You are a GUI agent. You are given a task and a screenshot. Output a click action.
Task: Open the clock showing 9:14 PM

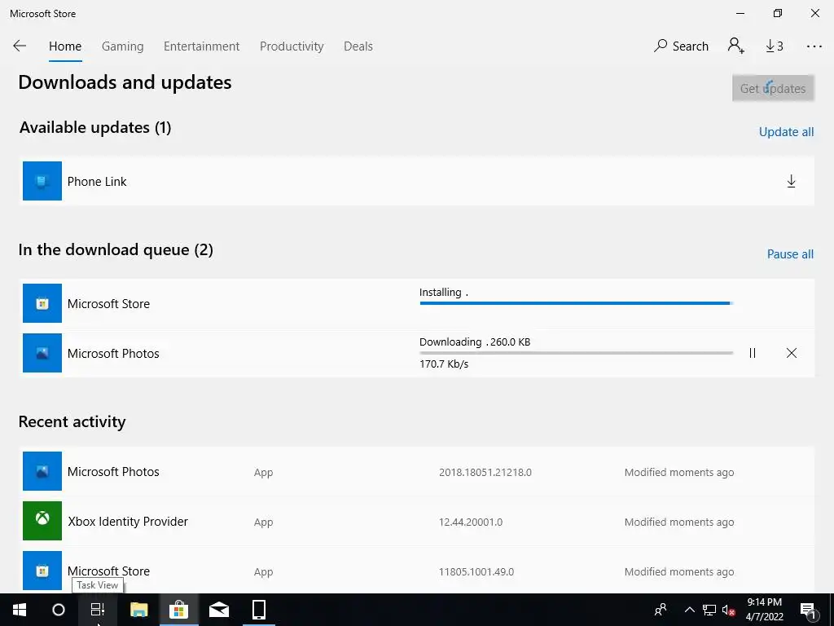coord(764,610)
